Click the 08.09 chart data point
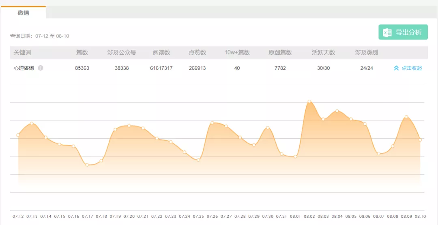This screenshot has width=438, height=225. (406, 117)
